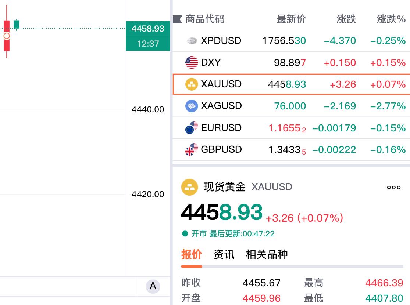Select the GBPUSD British flag icon
This screenshot has height=305, width=410.
click(x=192, y=149)
